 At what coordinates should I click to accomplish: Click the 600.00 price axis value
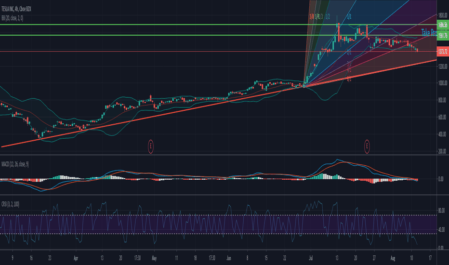pos(442,117)
